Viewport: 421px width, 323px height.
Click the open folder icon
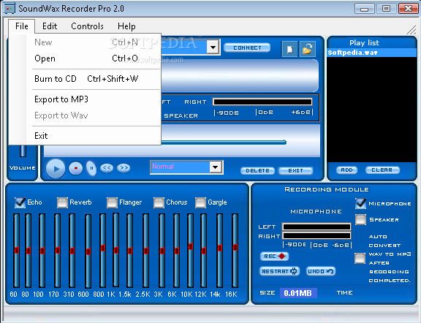[x=307, y=49]
